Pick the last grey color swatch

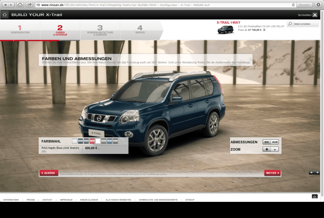[x=115, y=141]
